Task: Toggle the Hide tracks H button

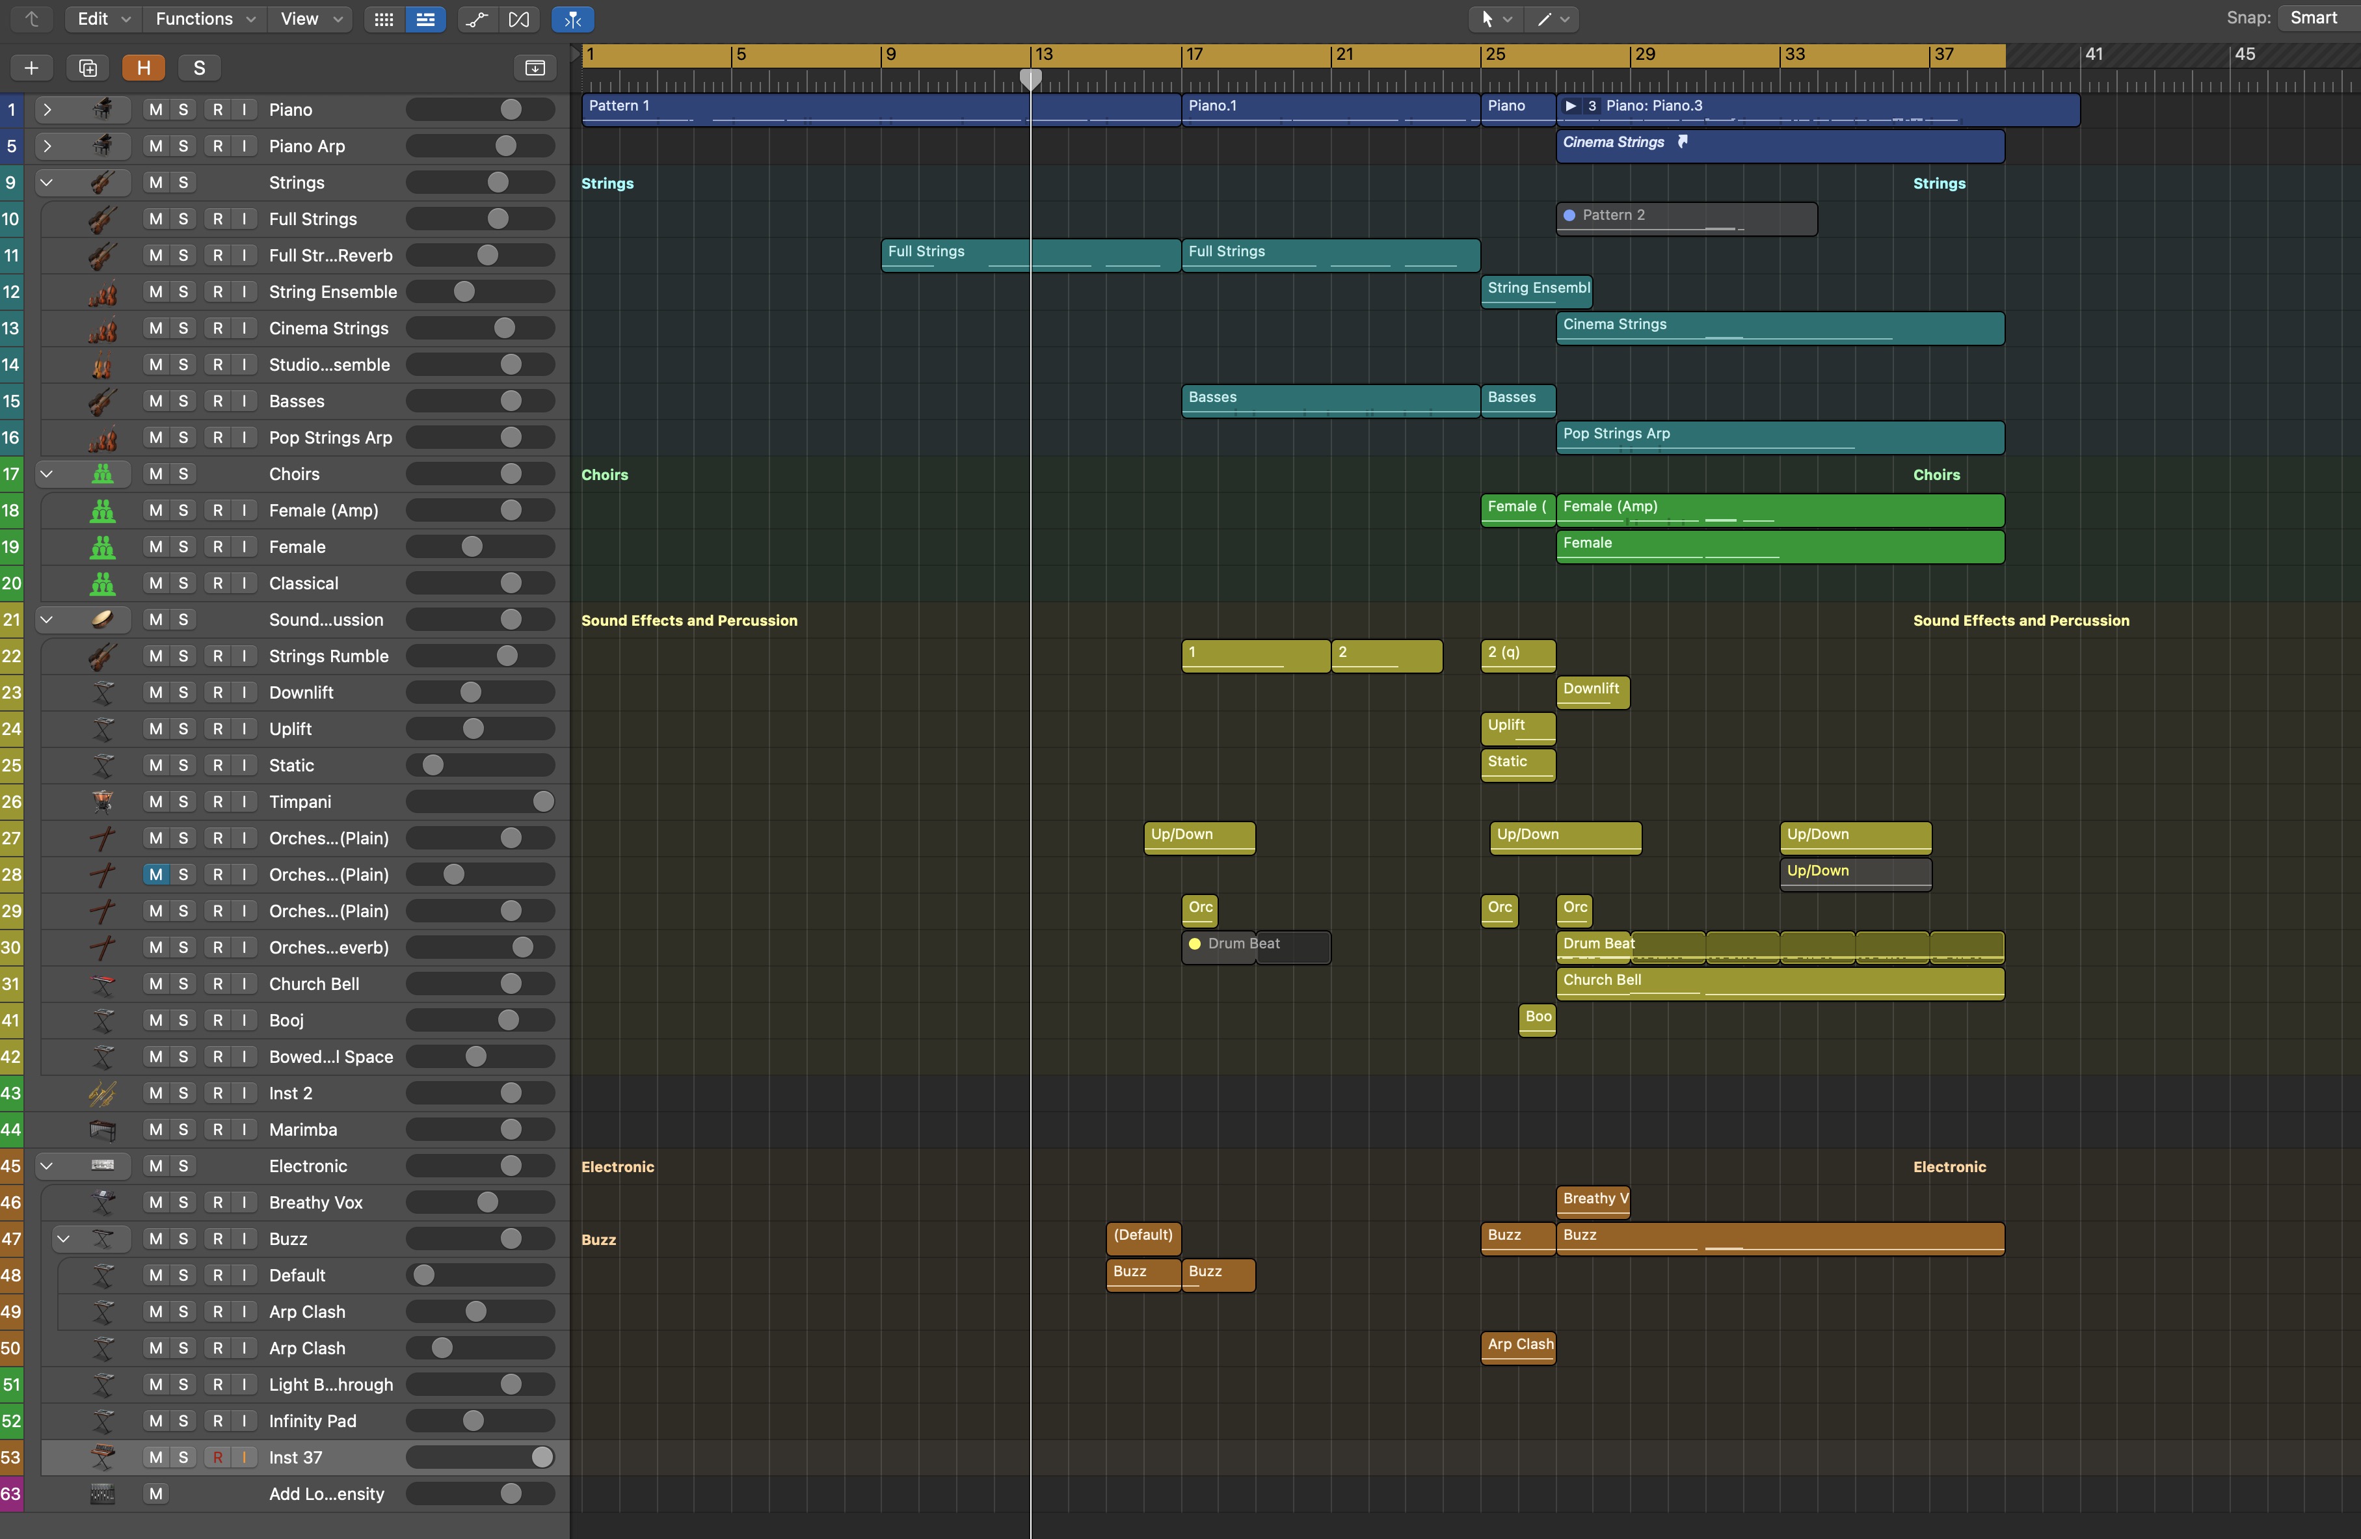Action: (x=143, y=68)
